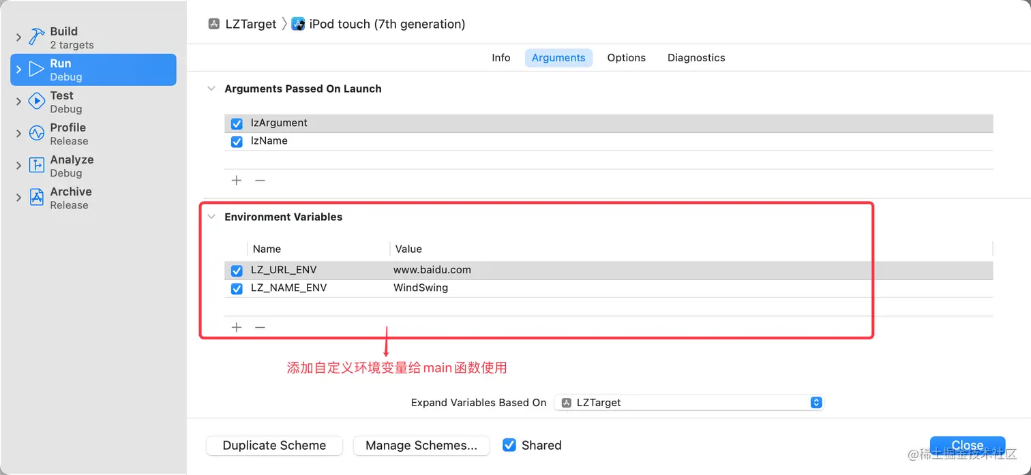Viewport: 1031px width, 475px height.
Task: Toggle the lzName checkbox
Action: [237, 142]
